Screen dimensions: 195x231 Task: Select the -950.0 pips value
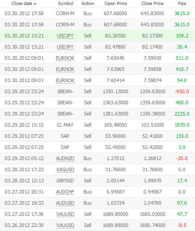click(x=182, y=91)
